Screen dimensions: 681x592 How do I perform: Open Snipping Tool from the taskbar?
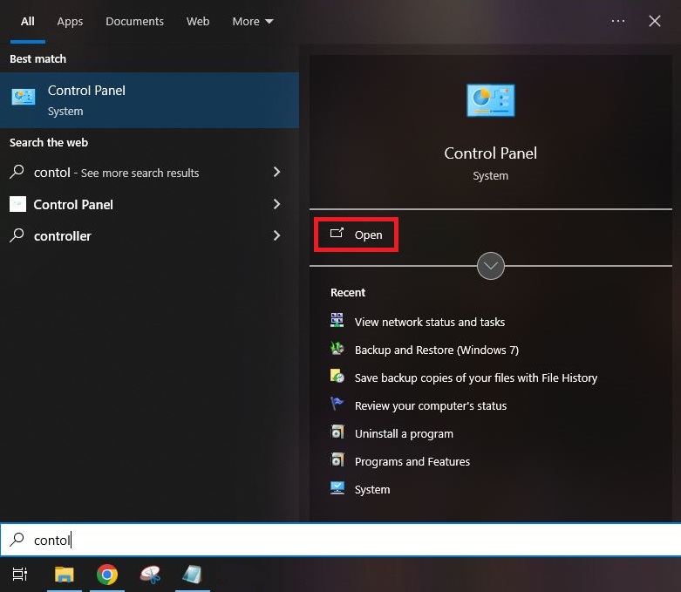(x=150, y=575)
